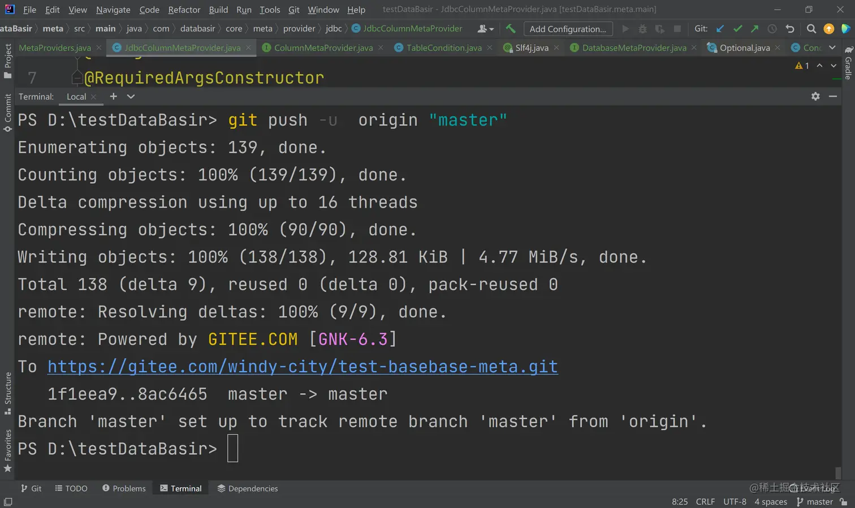Switch to the Slf4j.java tab
Image resolution: width=855 pixels, height=508 pixels.
[x=532, y=48]
